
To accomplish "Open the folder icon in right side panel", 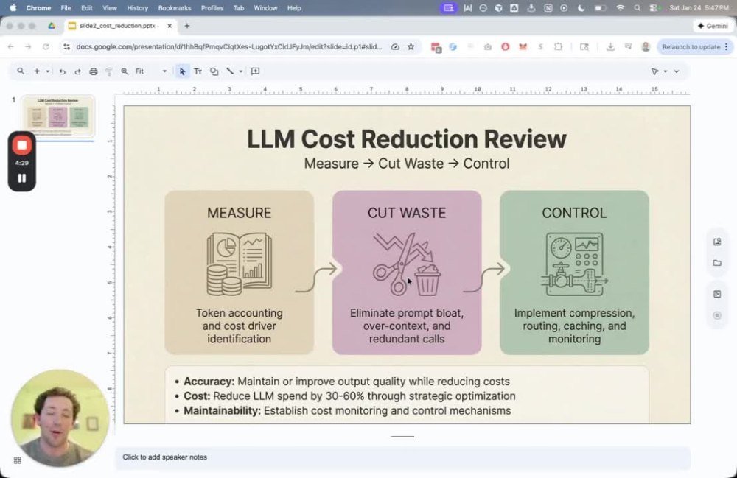I will point(717,263).
